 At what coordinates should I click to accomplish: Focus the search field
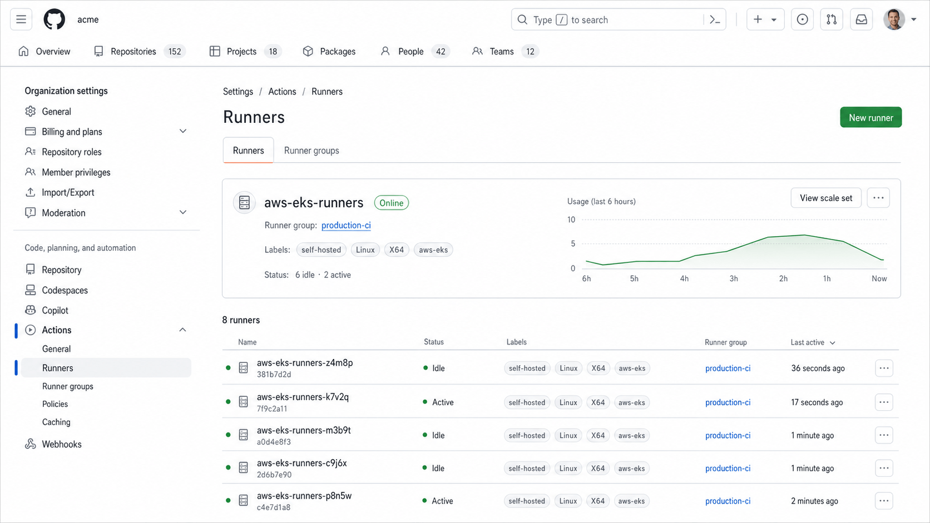619,19
